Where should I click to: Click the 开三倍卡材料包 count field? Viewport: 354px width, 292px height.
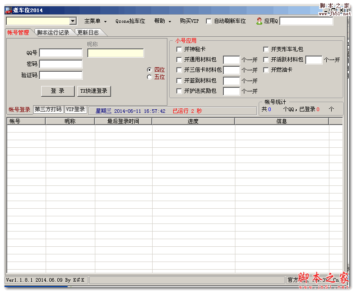(231, 70)
